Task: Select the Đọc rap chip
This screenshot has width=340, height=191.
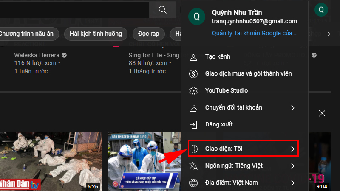Action: [x=148, y=34]
